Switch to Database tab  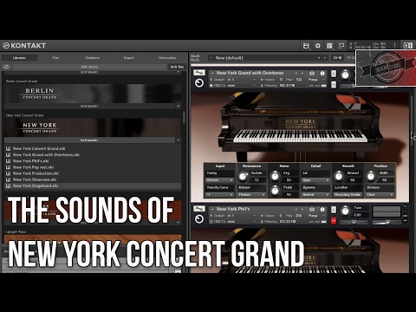pyautogui.click(x=93, y=58)
